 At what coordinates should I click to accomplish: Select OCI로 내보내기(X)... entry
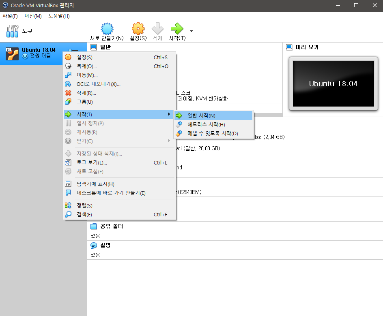(x=119, y=84)
